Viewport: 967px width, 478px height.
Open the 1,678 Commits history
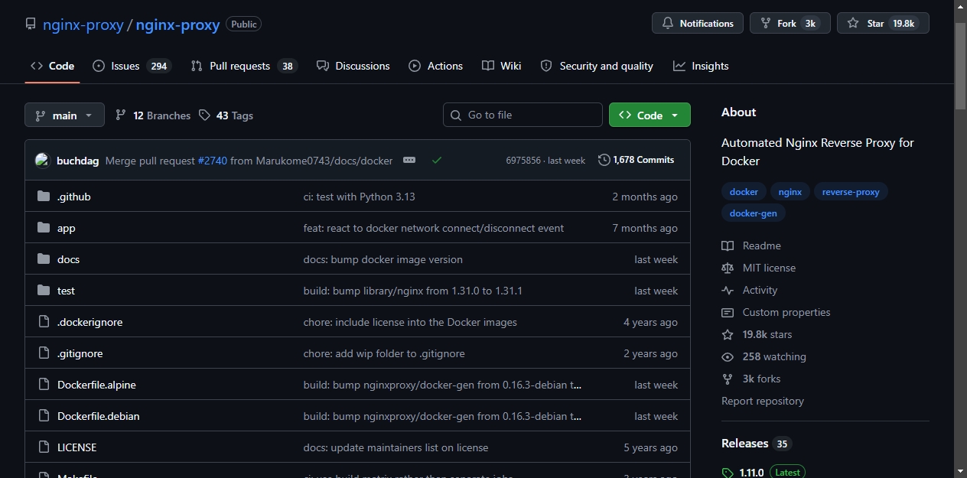click(637, 160)
